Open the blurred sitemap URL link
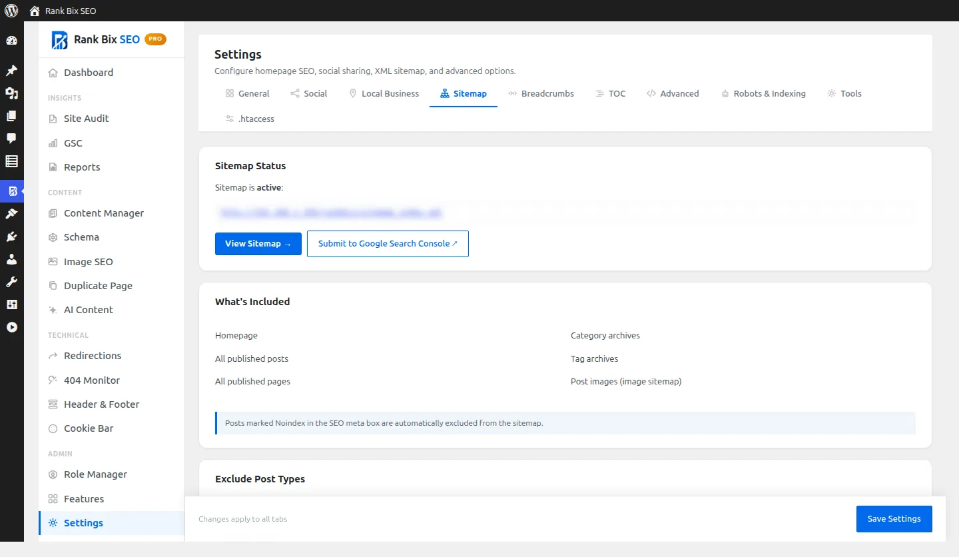The width and height of the screenshot is (959, 557). point(331,213)
